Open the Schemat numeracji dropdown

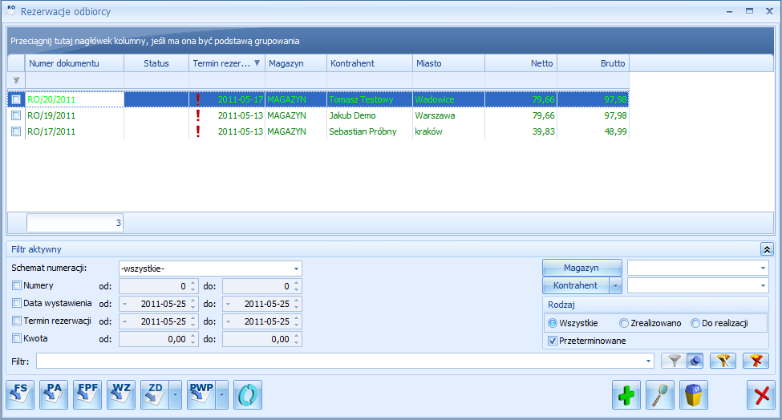click(x=296, y=269)
